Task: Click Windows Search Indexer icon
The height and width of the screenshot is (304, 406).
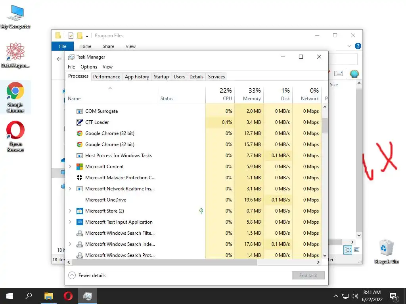Action: tap(79, 244)
